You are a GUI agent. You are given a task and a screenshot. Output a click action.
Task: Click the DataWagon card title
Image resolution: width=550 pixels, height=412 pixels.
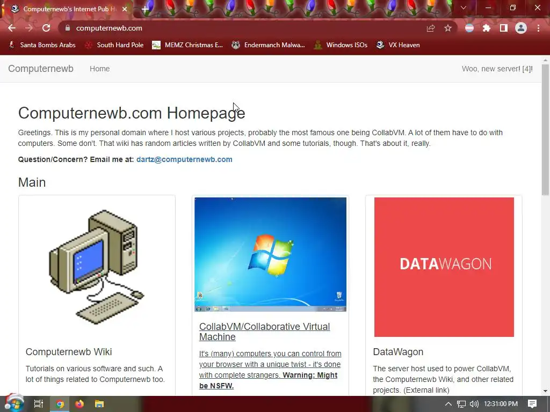(398, 352)
